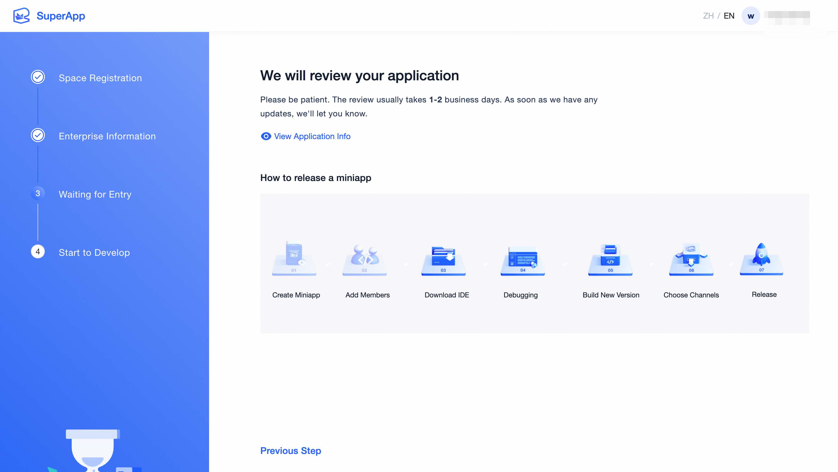Click the SuperApp logo icon
Viewport: 838px width, 472px height.
(x=22, y=16)
